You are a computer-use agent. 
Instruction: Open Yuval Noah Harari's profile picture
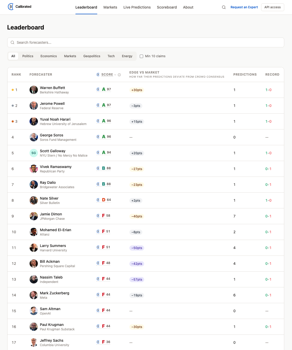(34, 121)
